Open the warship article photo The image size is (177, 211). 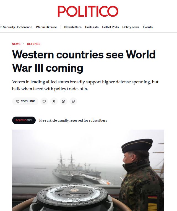click(x=88, y=170)
